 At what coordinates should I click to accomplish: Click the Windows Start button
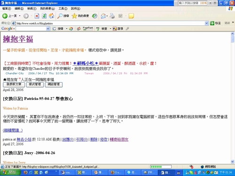coord(10,172)
